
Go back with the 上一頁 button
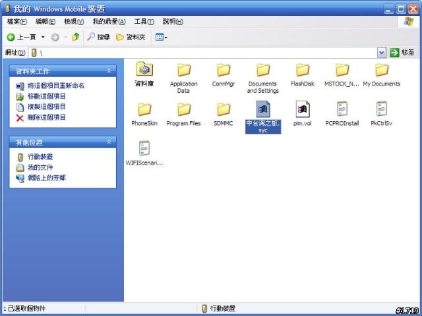tap(22, 37)
